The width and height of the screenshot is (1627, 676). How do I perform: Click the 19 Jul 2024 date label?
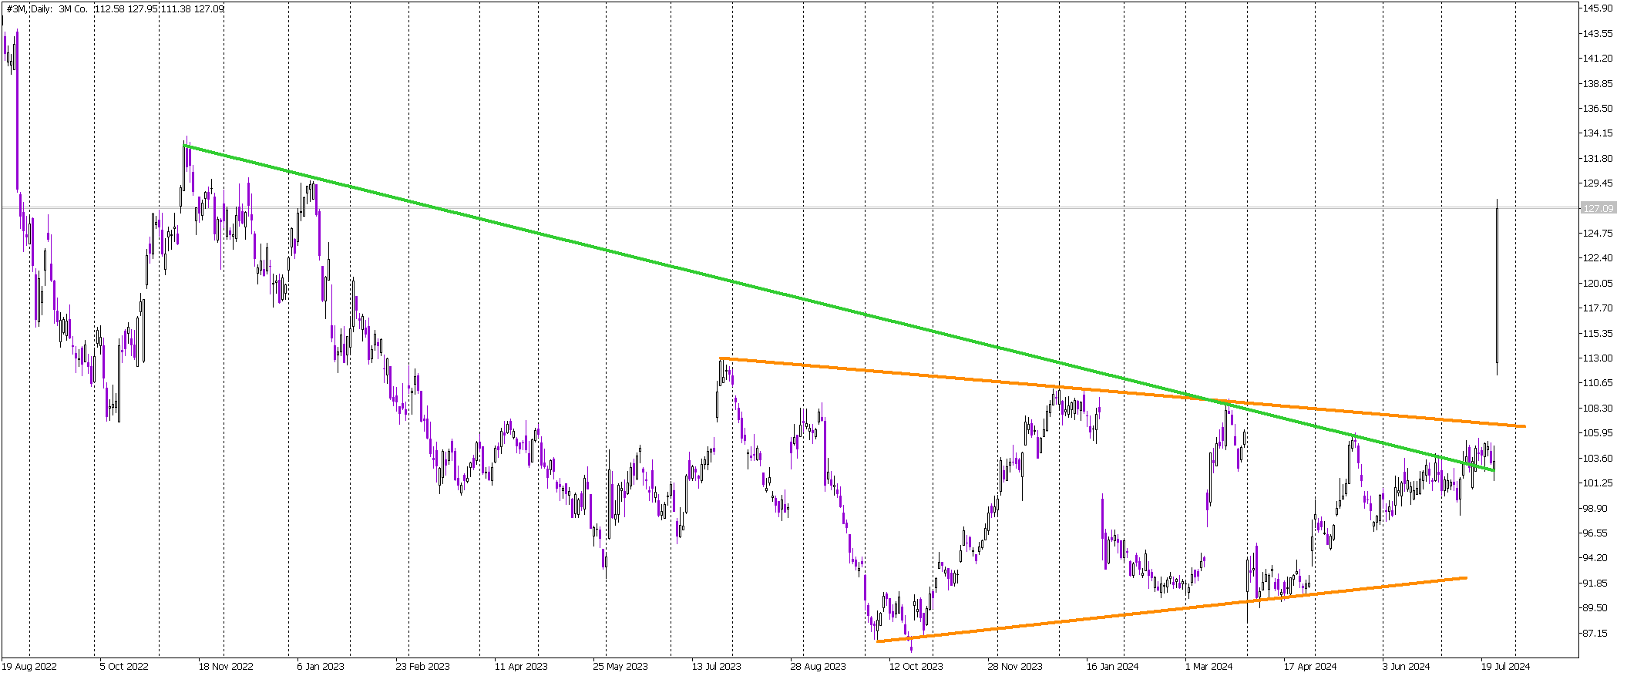point(1505,666)
